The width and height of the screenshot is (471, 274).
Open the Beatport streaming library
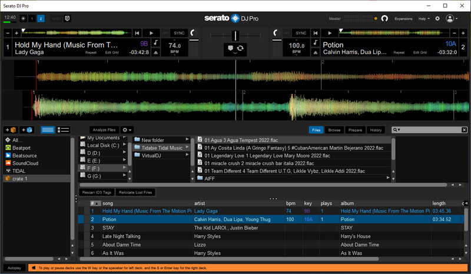21,148
